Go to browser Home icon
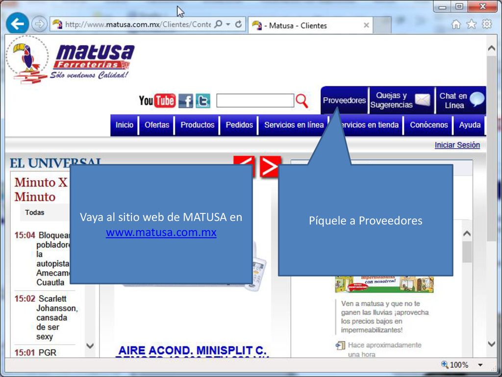The width and height of the screenshot is (502, 377). point(456,24)
